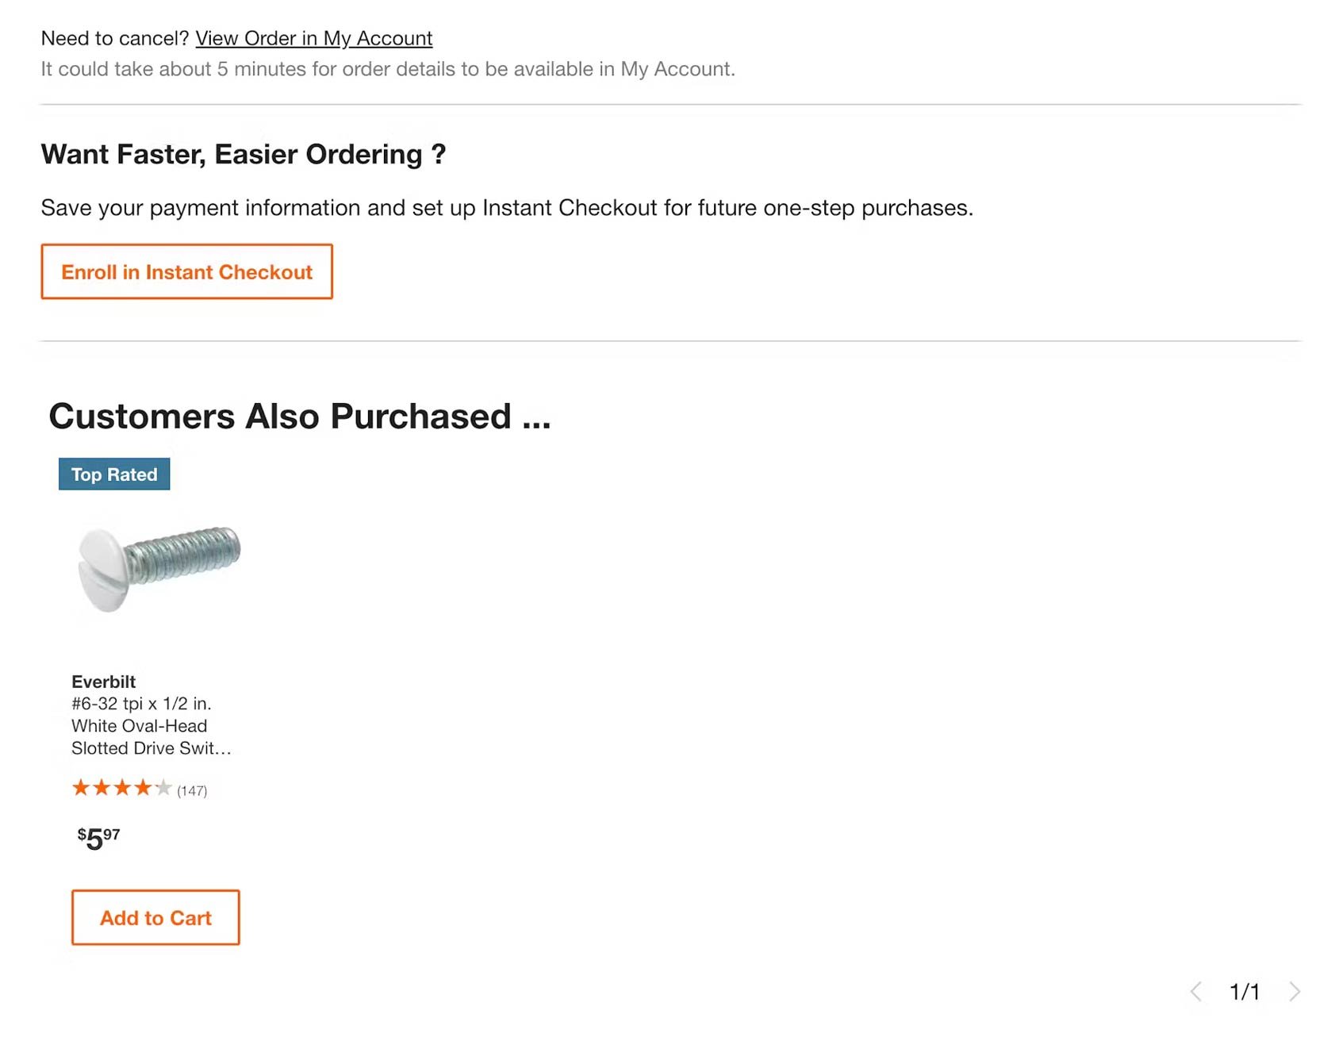The width and height of the screenshot is (1339, 1041).
Task: Click the first orange star in the rating
Action: tap(80, 788)
